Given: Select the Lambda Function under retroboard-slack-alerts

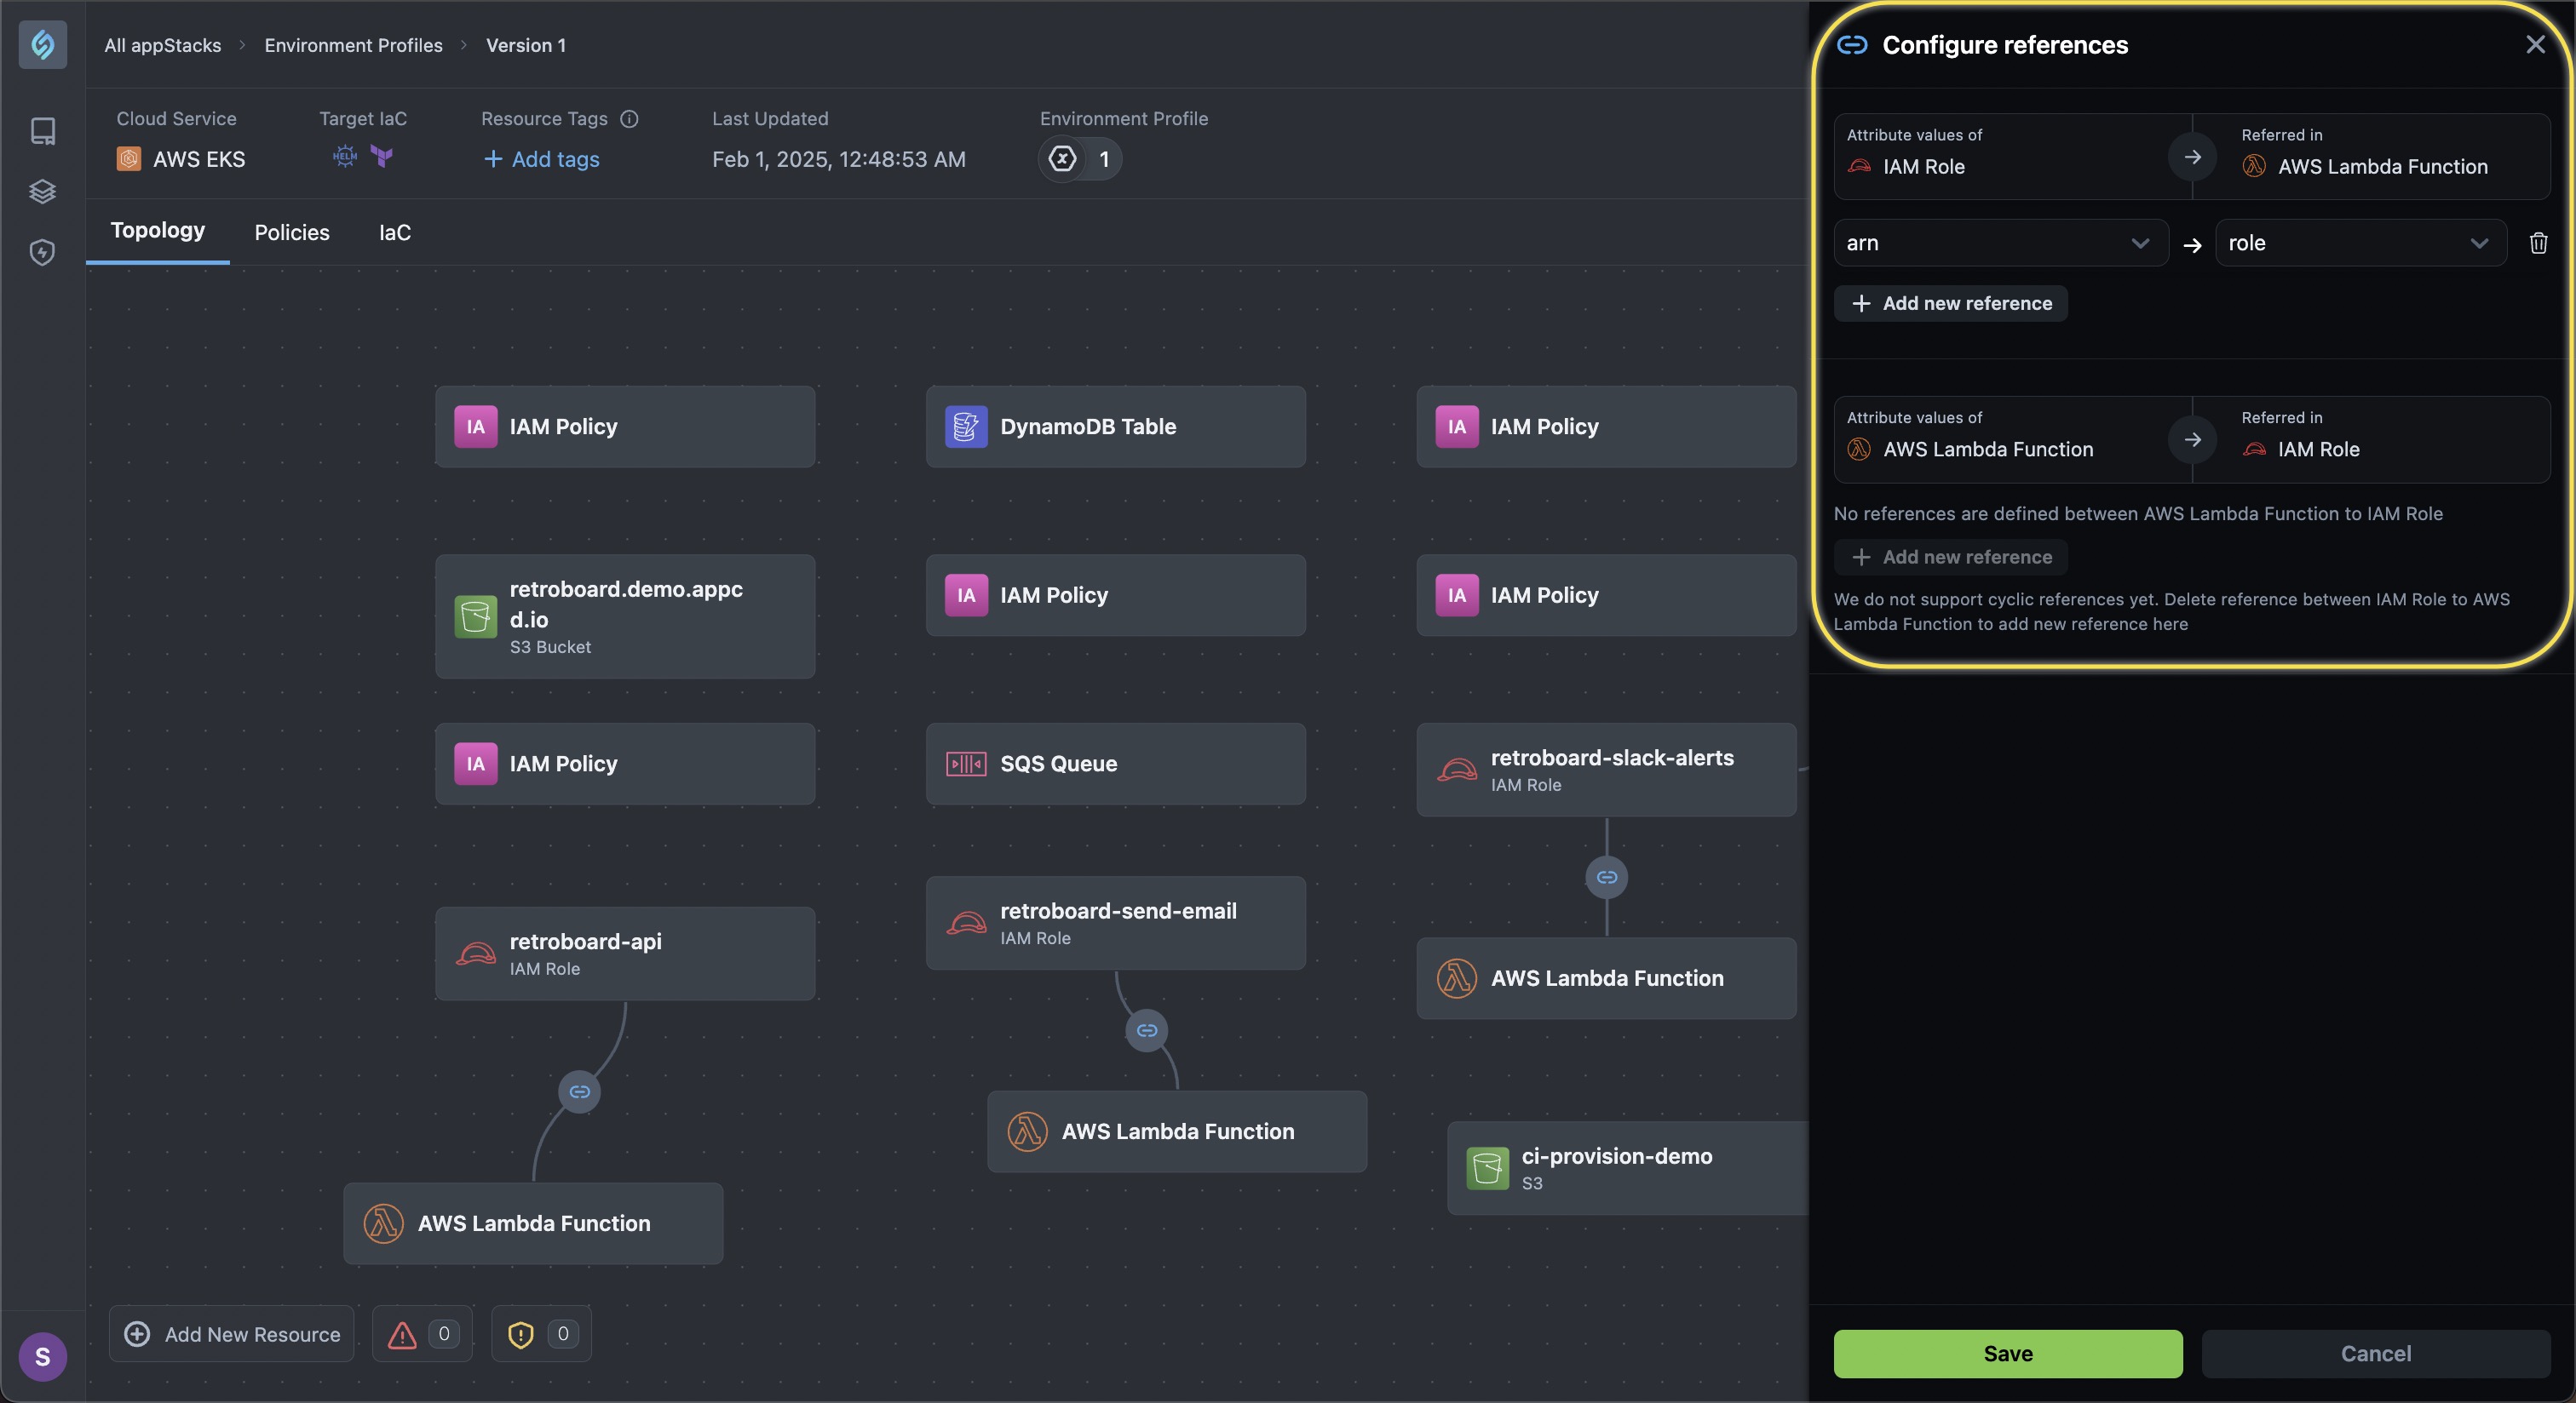Looking at the screenshot, I should 1607,978.
